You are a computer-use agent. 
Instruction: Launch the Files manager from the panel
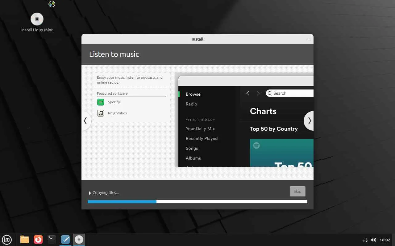25,240
